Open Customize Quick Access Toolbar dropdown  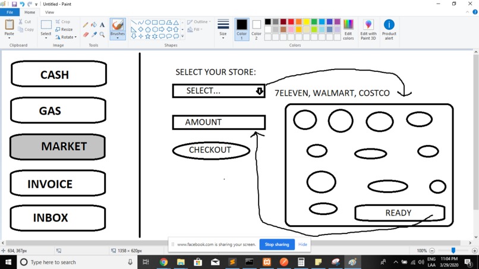click(36, 4)
